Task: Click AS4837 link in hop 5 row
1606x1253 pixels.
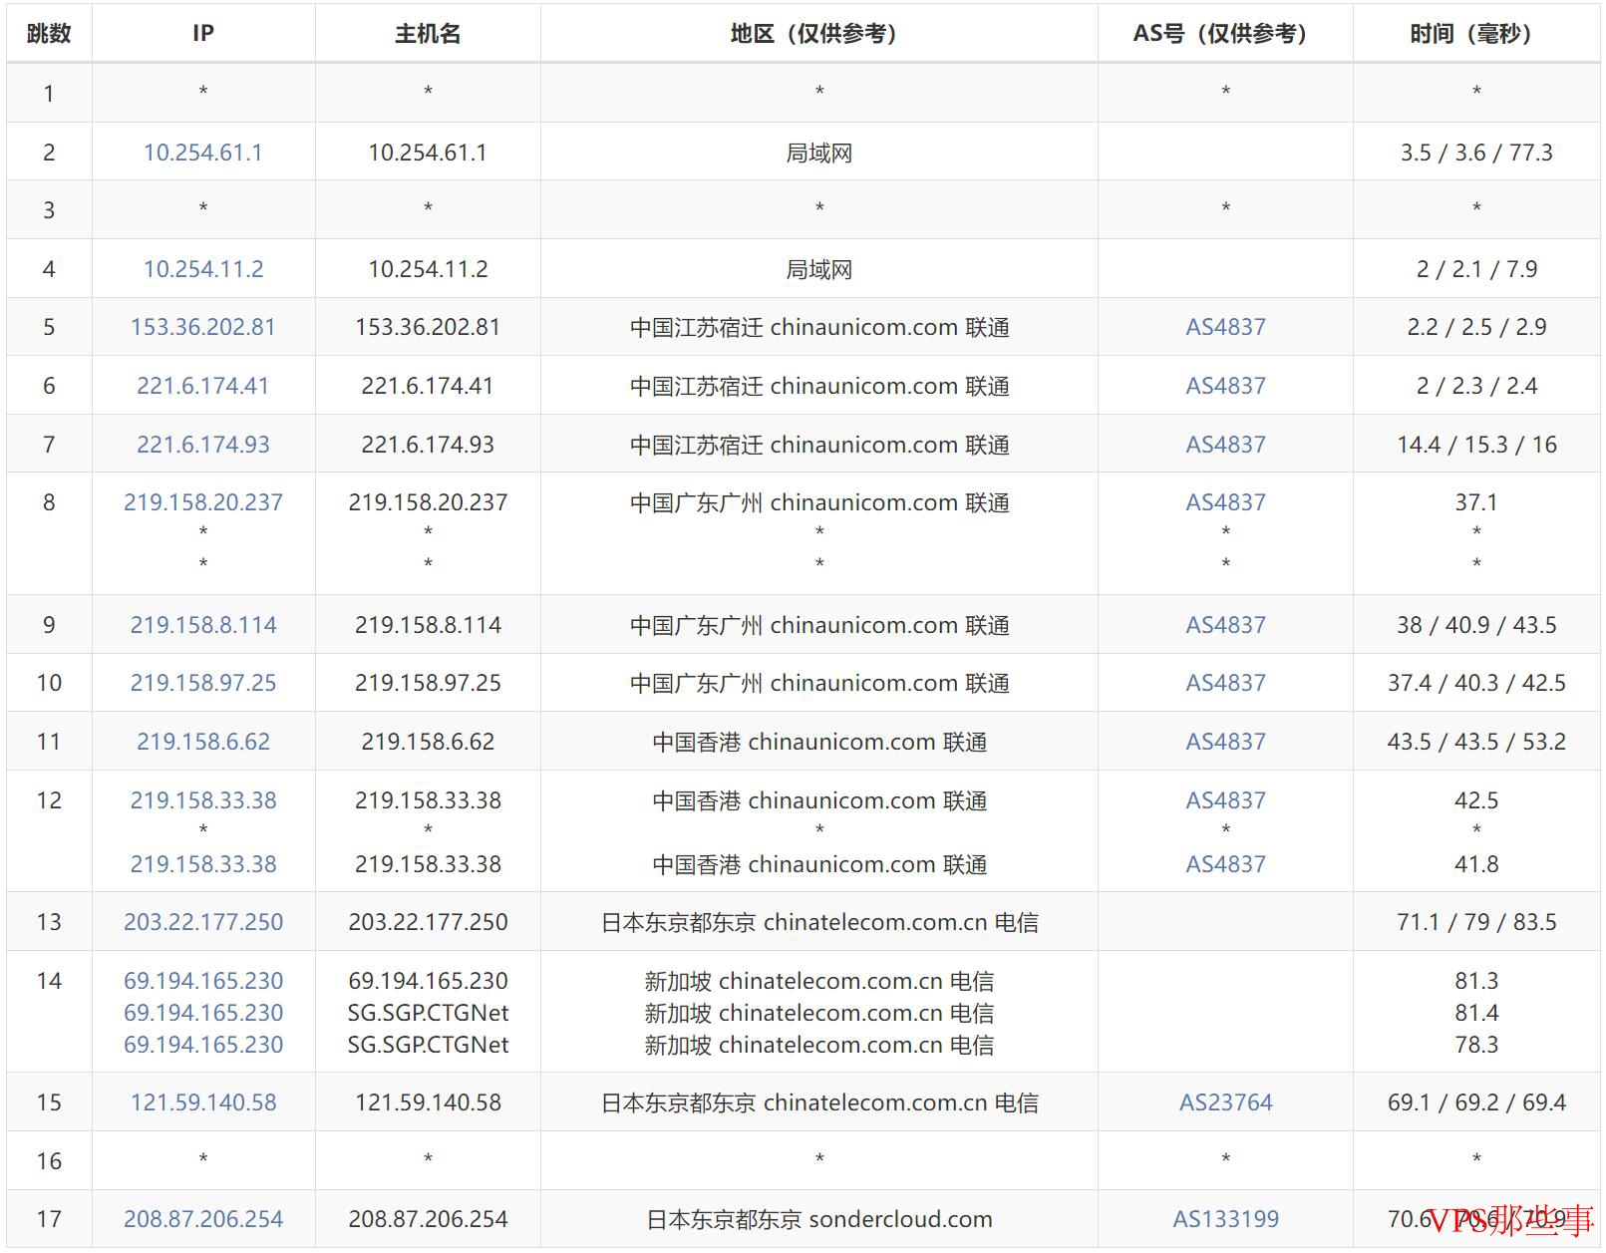Action: pyautogui.click(x=1225, y=327)
